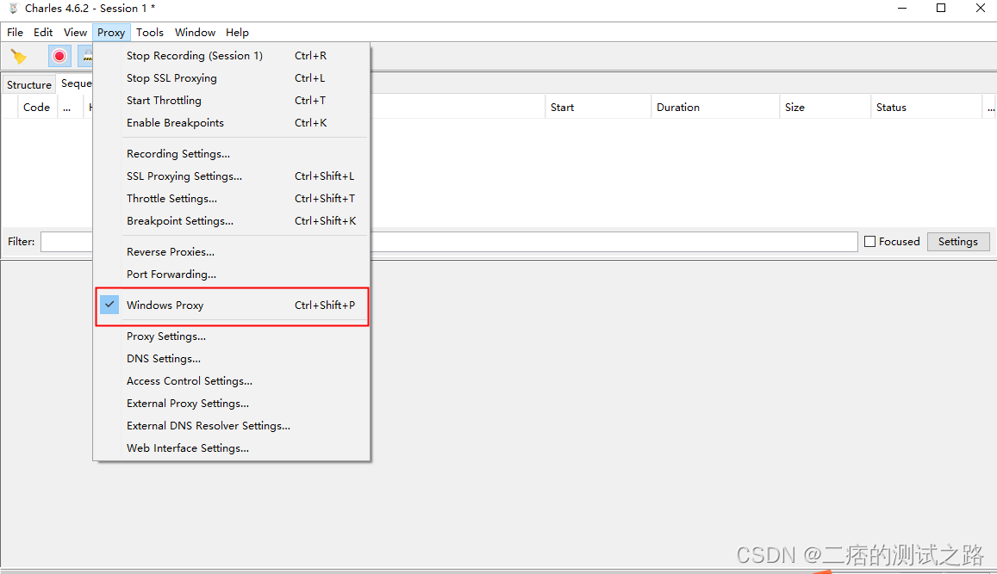Click into the Filter text field
This screenshot has height=574, width=997.
pos(450,242)
